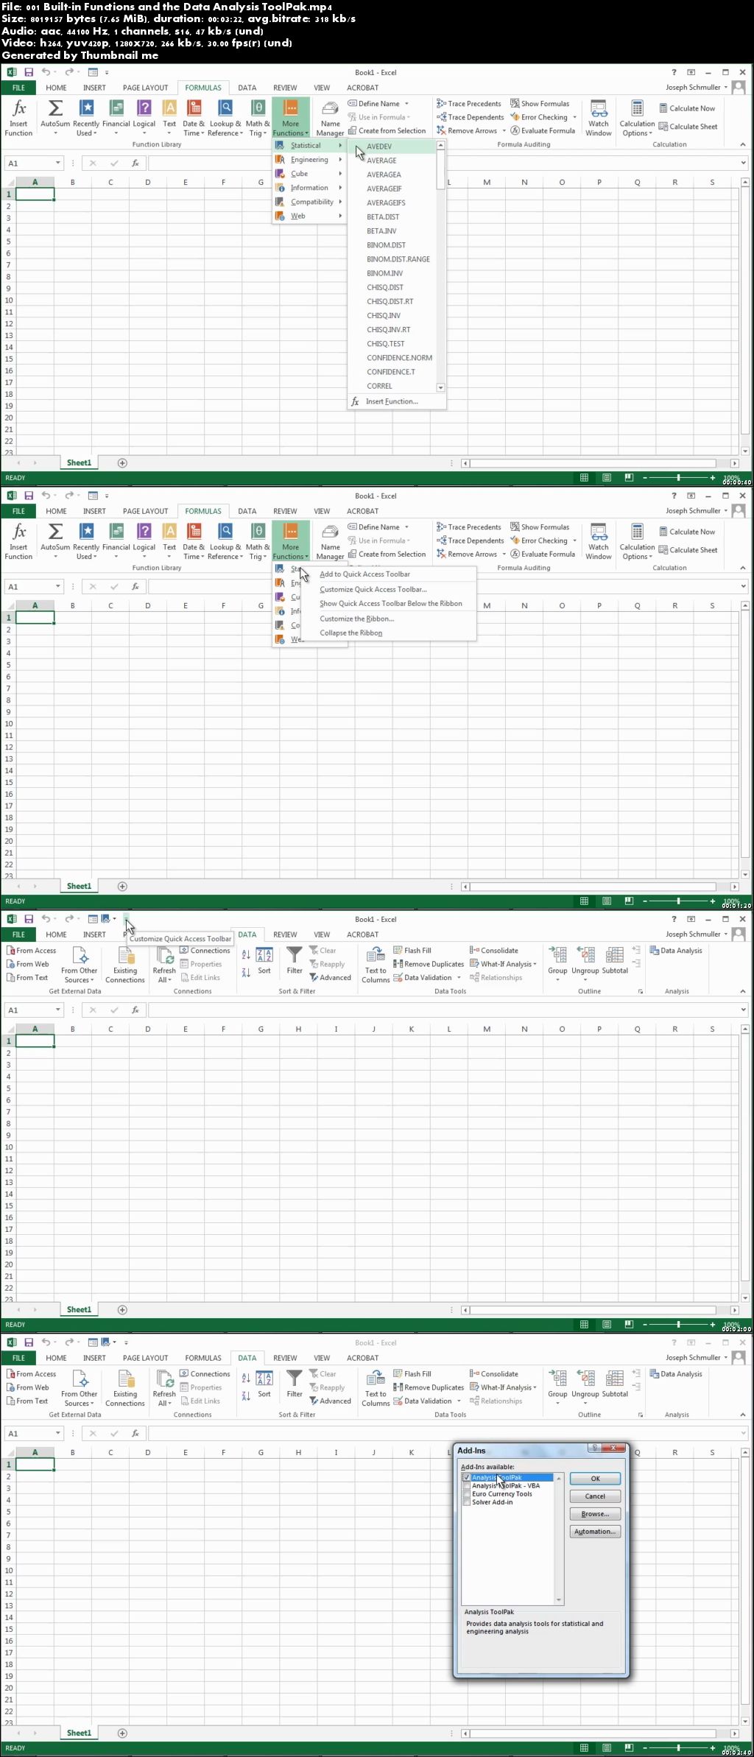Viewport: 754px width, 1757px height.
Task: Click Group icon in Add-Ins dialog frame
Action: [557, 1379]
